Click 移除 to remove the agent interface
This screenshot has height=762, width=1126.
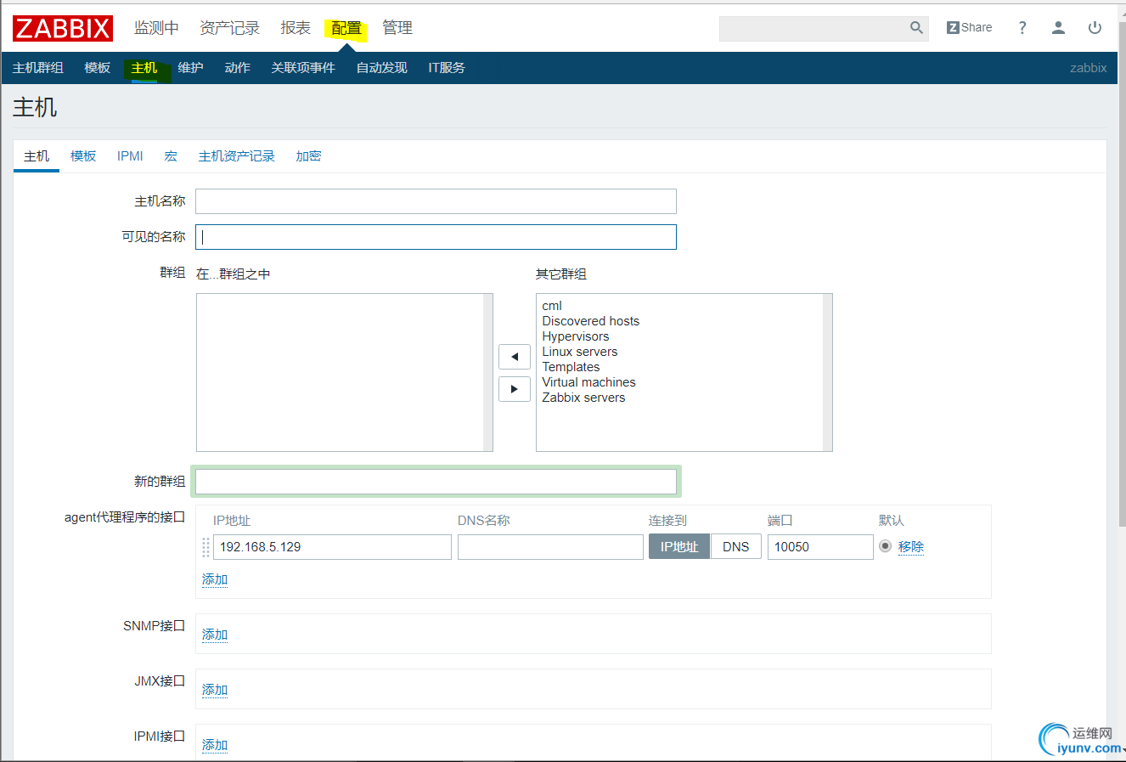point(911,547)
